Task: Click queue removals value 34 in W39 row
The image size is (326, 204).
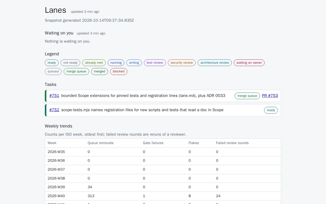Action: (x=90, y=187)
